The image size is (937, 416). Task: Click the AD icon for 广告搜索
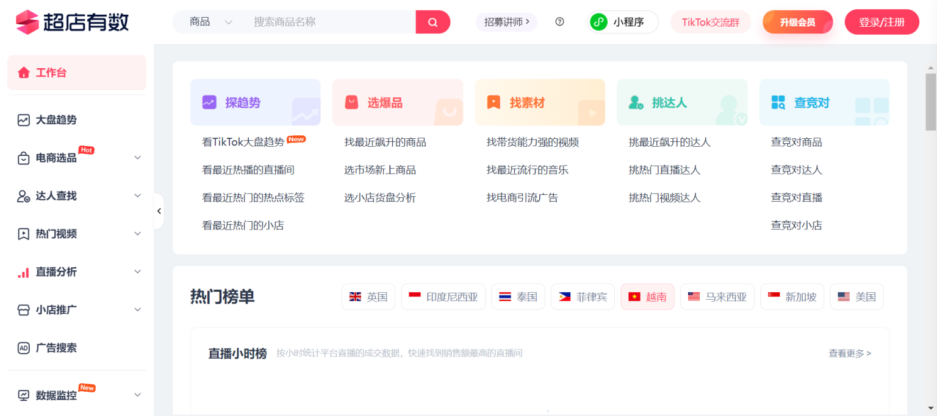point(24,348)
